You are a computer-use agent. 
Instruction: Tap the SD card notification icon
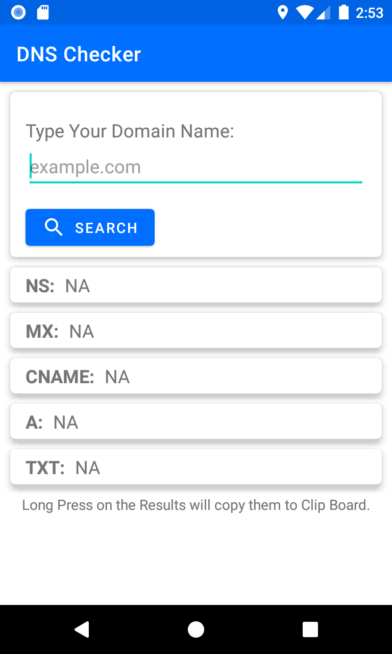[x=43, y=12]
